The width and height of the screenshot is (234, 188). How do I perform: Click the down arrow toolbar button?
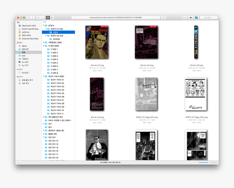point(42,18)
